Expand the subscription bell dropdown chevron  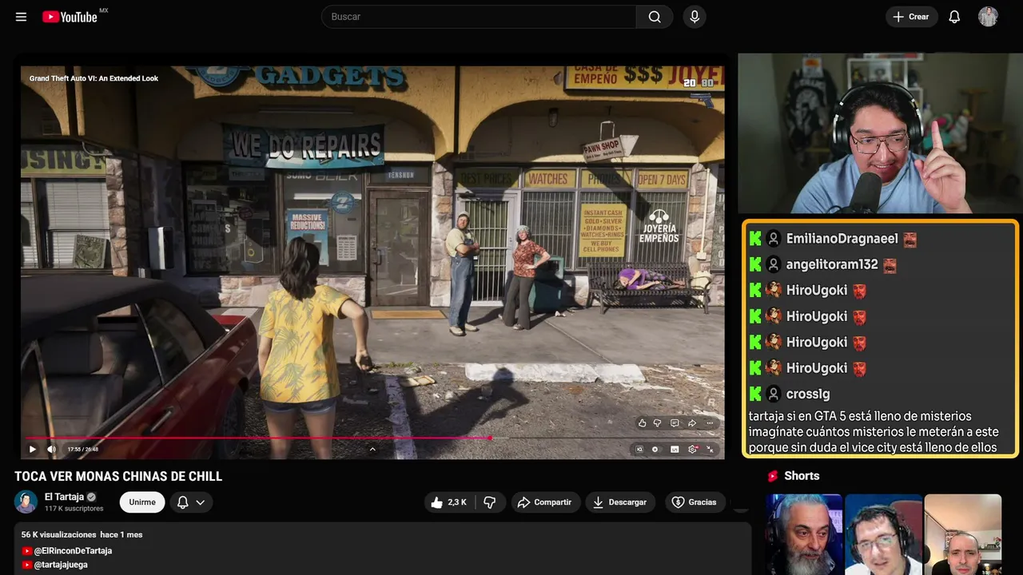pyautogui.click(x=201, y=502)
